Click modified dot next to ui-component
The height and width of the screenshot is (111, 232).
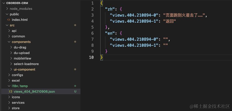point(75,69)
